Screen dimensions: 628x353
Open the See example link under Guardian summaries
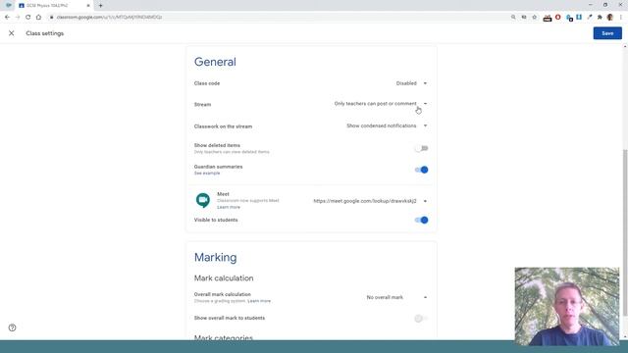coord(207,174)
